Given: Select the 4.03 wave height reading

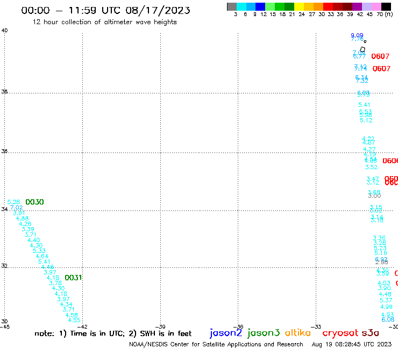Looking at the screenshot, I should click(x=384, y=283).
